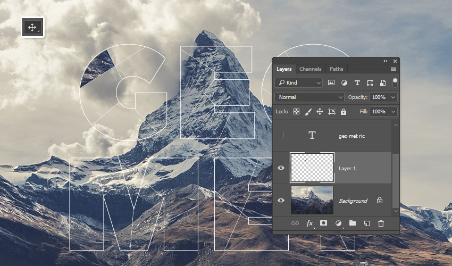Hide Layer 1 visibility
Viewport: 452px width, 266px height.
pos(281,168)
